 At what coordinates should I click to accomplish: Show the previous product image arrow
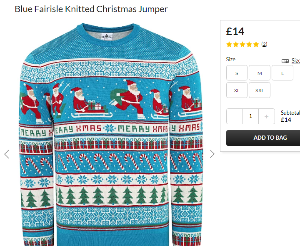point(7,154)
